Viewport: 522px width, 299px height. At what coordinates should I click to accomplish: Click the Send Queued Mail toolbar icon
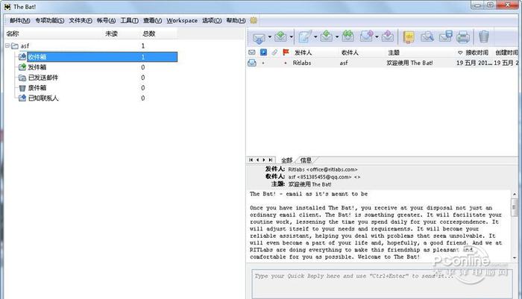click(280, 37)
